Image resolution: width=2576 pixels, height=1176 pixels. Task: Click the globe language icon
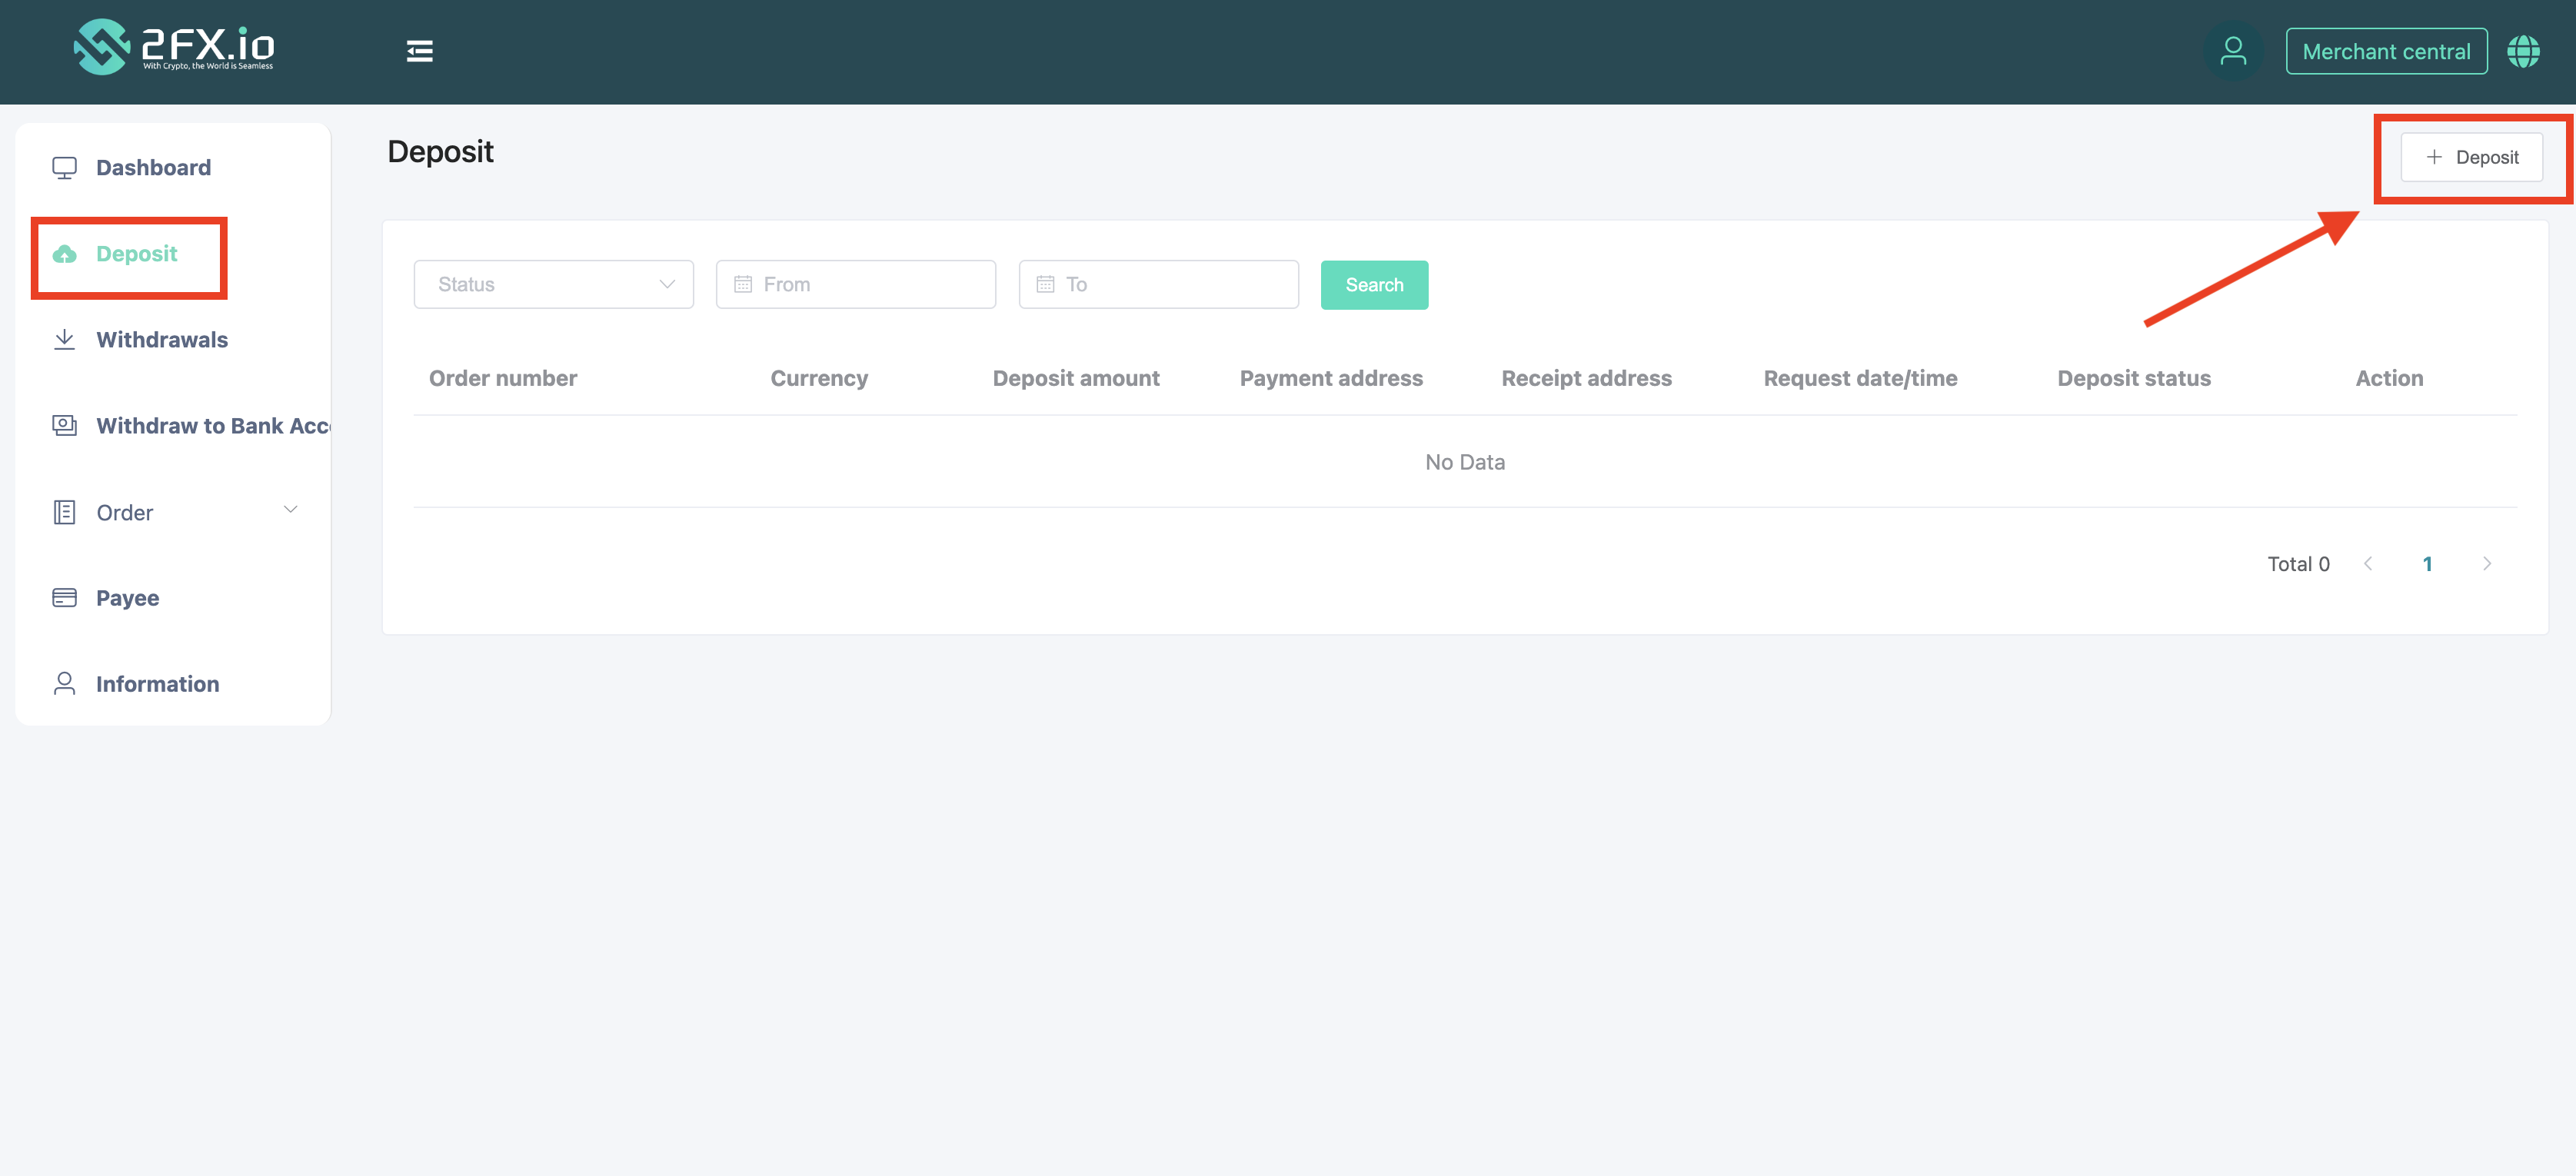tap(2522, 51)
